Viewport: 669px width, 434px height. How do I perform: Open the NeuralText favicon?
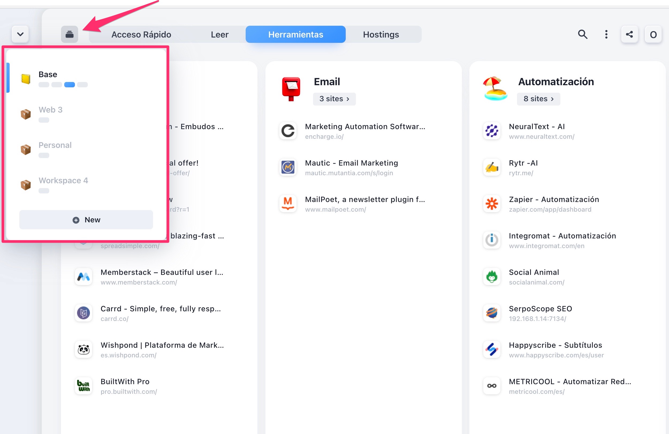pyautogui.click(x=492, y=131)
